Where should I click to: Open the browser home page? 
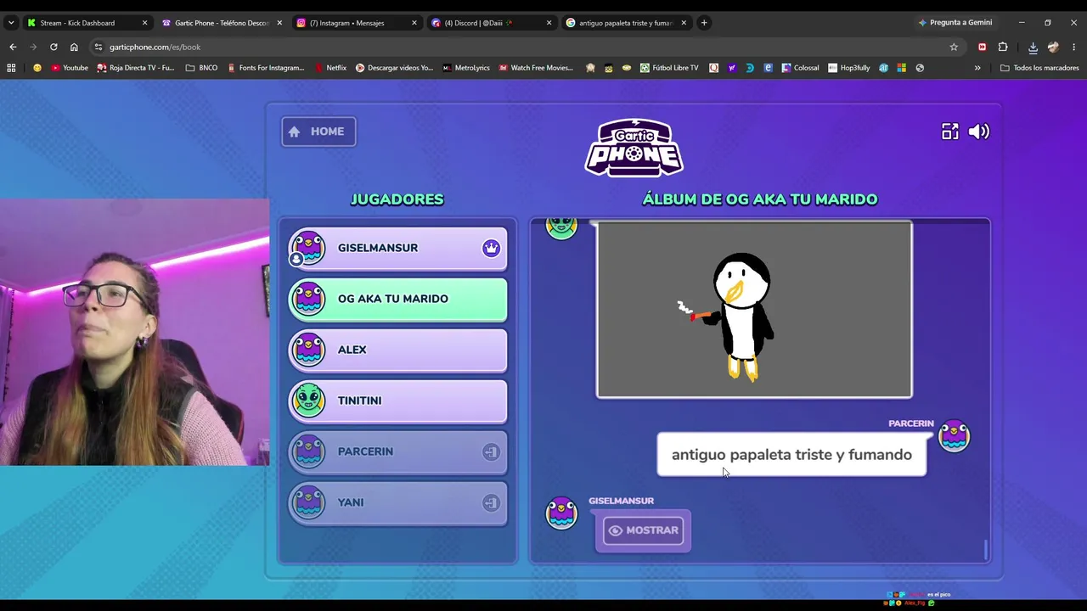[74, 47]
